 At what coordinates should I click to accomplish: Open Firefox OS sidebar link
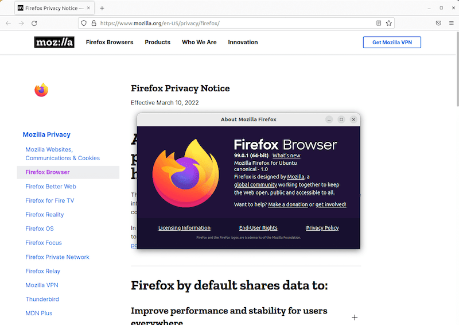[x=40, y=229]
